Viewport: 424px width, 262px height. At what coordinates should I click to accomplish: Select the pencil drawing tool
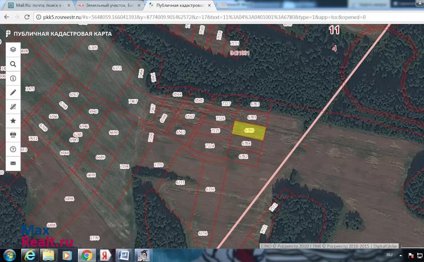[13, 92]
